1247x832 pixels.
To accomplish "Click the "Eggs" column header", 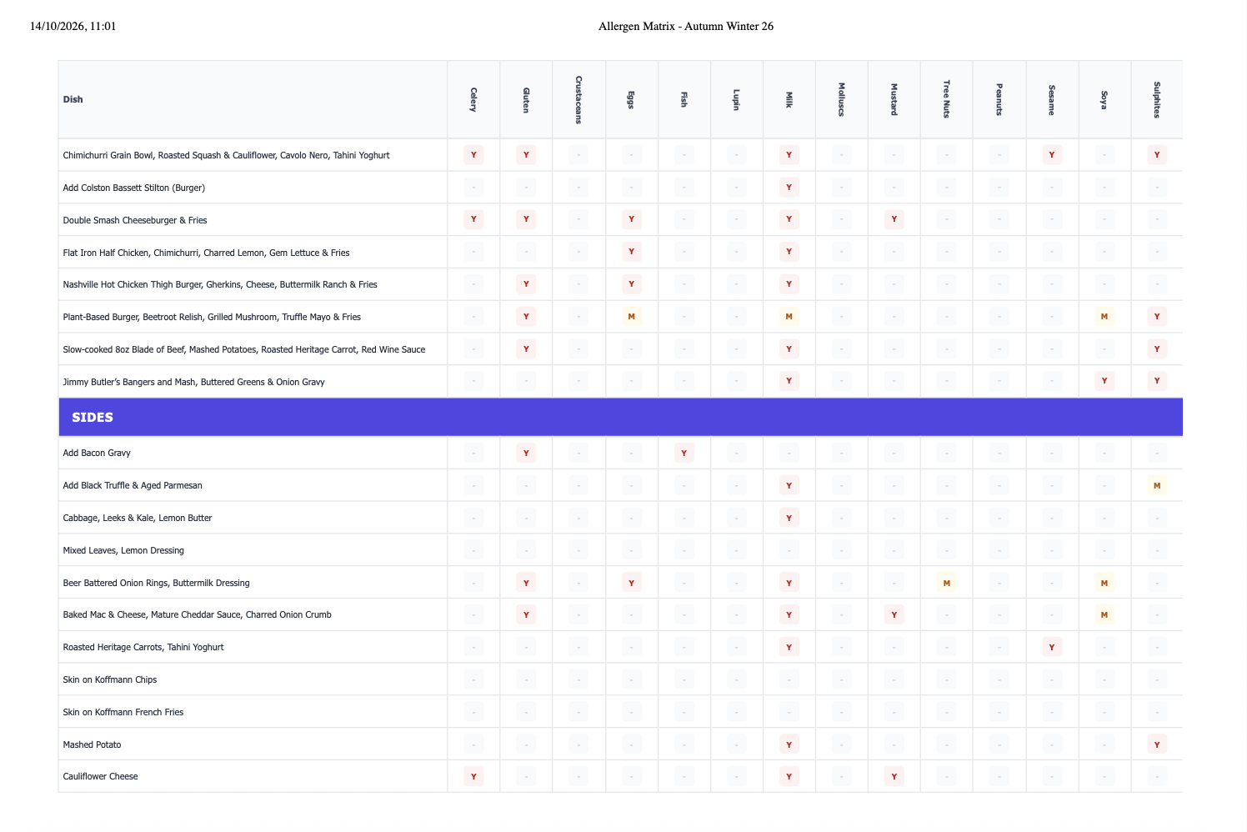I will 631,99.
